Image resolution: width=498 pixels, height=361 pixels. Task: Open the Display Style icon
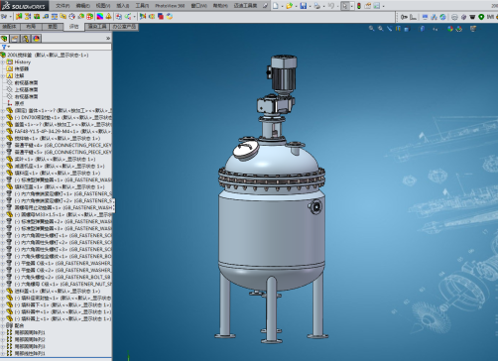pos(423,29)
